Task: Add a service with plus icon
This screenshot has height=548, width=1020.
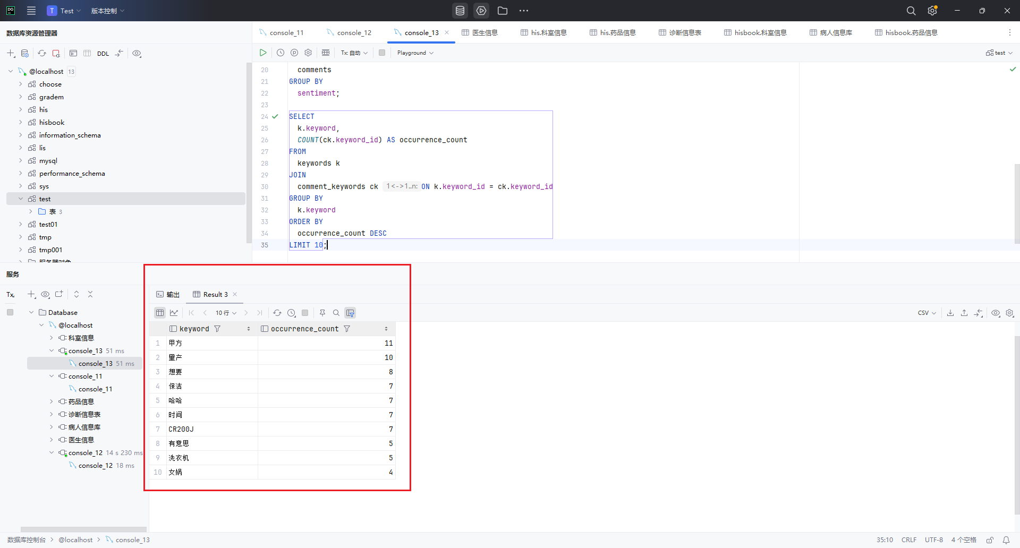Action: [x=31, y=294]
